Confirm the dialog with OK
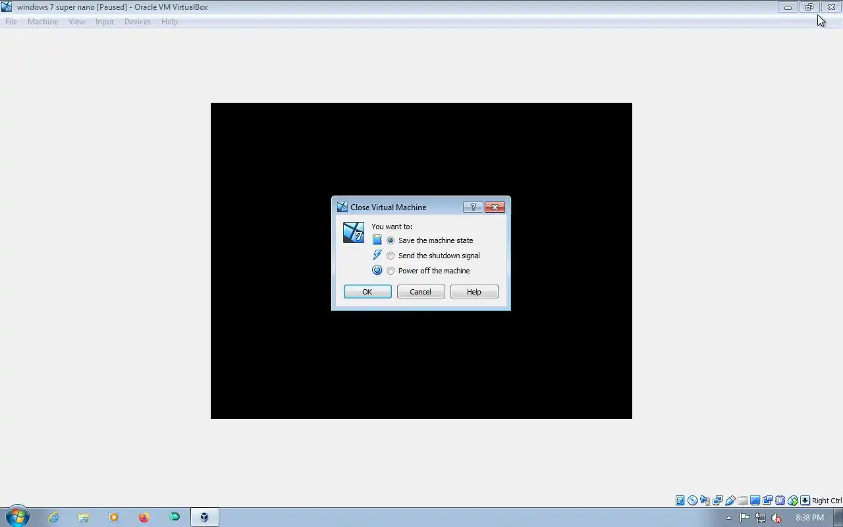This screenshot has width=843, height=527. (367, 292)
